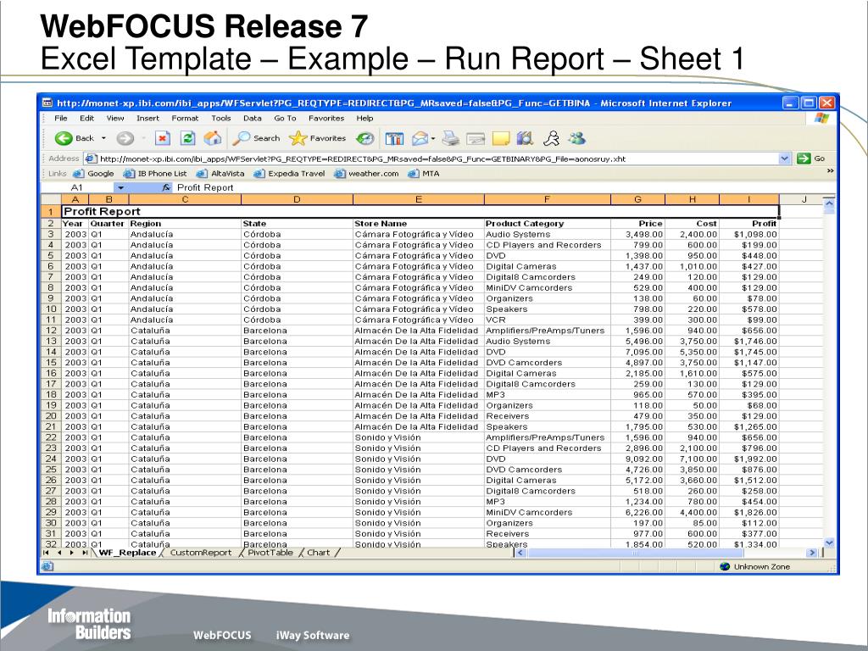Click the first-sheet tab scroll arrow
868x651 pixels.
tap(46, 553)
